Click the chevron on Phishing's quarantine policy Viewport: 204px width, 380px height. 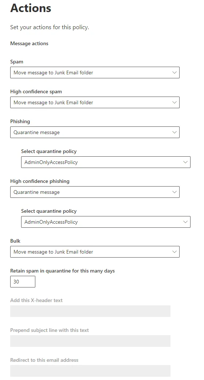point(185,162)
